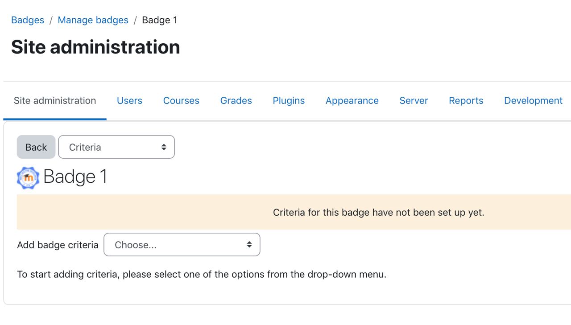
Task: Open the Badges breadcrumb link
Action: click(28, 20)
